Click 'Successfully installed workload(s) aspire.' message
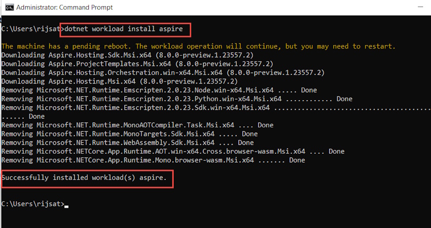The image size is (431, 228). (84, 178)
